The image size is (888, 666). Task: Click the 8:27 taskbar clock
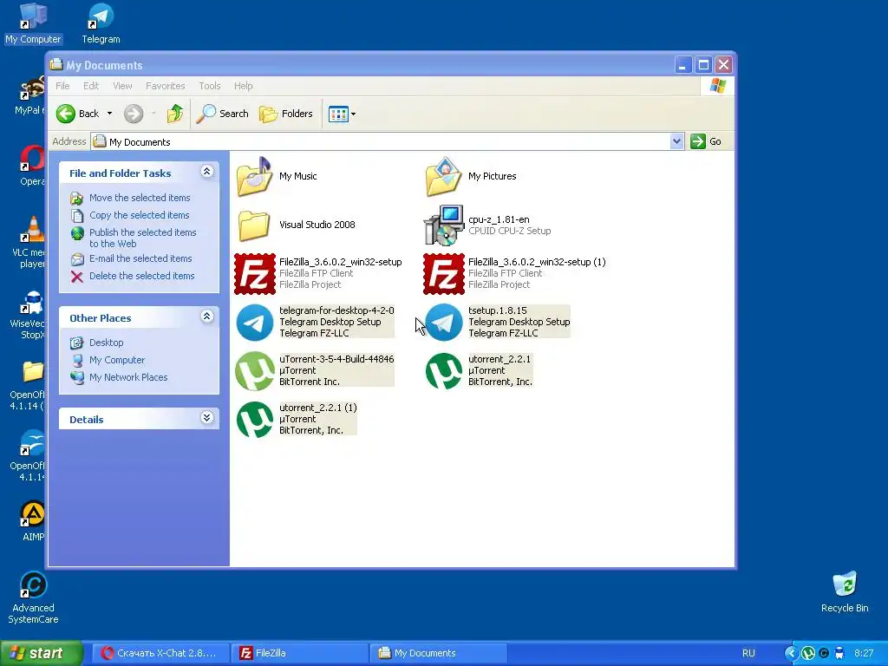864,653
